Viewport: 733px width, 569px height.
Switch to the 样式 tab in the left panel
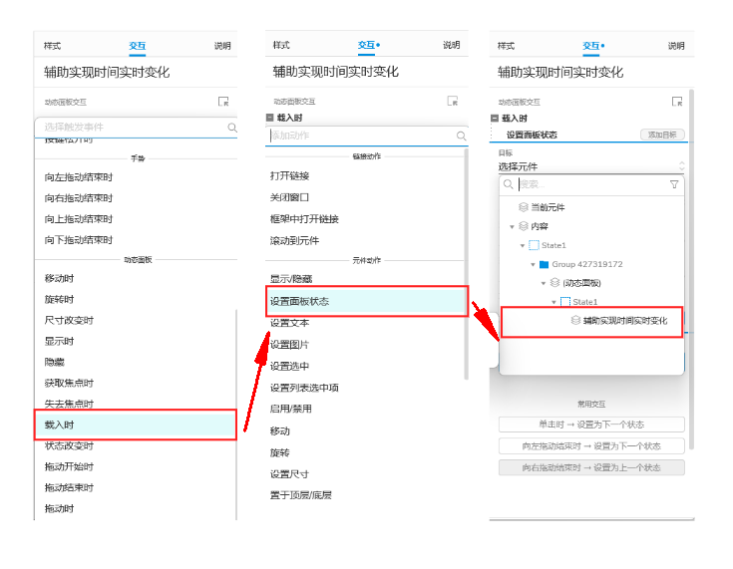tap(53, 46)
